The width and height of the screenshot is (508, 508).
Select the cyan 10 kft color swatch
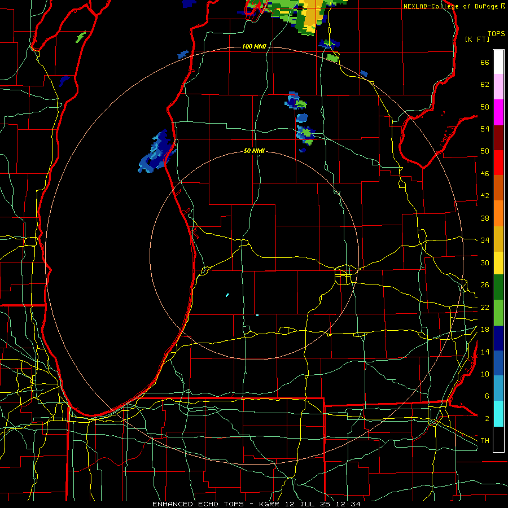click(498, 414)
